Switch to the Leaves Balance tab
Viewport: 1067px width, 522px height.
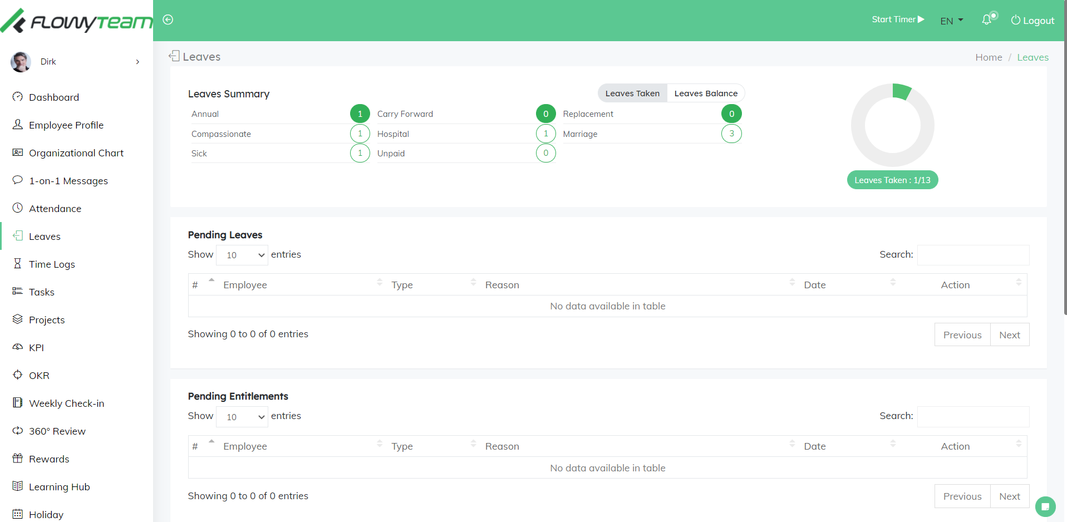pos(705,93)
